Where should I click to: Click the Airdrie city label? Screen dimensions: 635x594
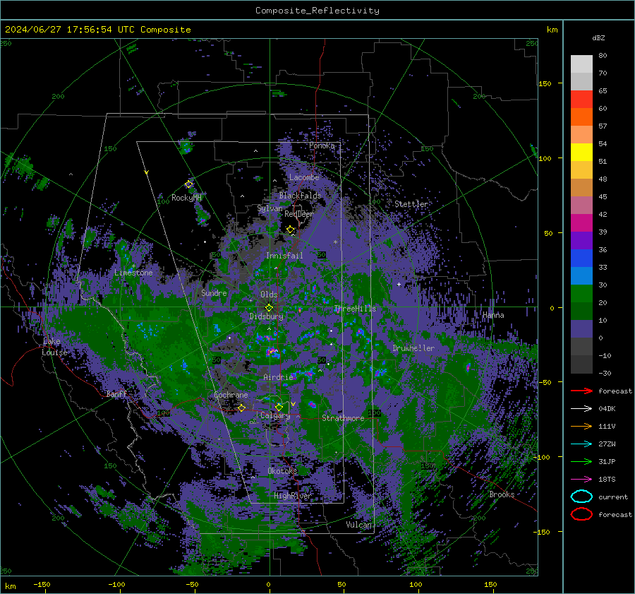[278, 377]
